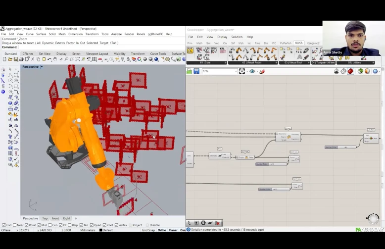Open the 77% zoom level dropdown
385x249 pixels.
[x=235, y=71]
